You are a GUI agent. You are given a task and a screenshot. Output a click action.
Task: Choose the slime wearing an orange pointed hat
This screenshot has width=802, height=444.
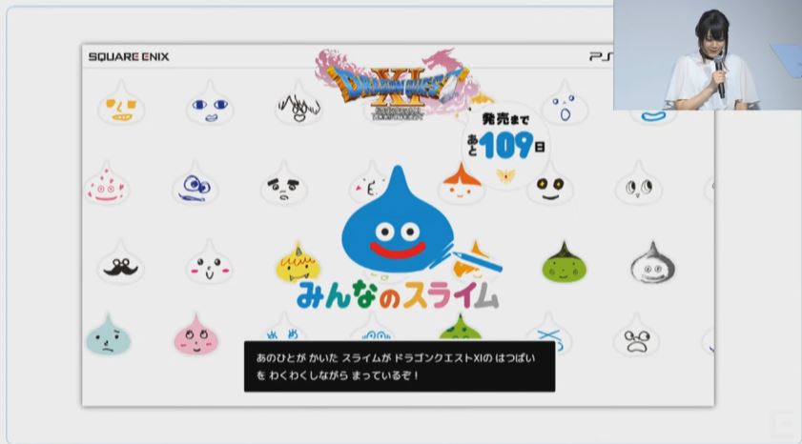point(461,183)
